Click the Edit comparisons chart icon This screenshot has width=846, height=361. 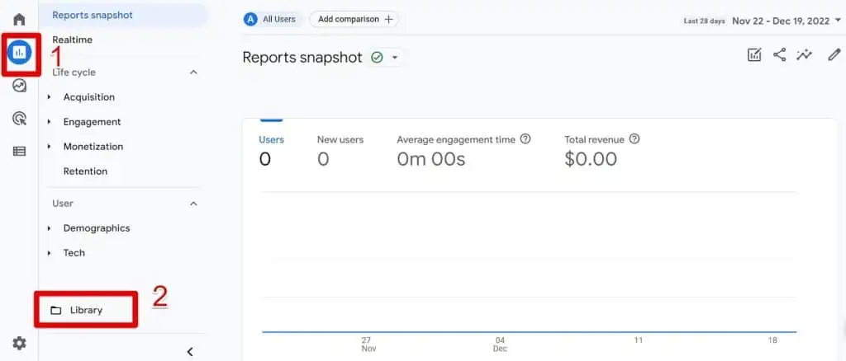click(753, 55)
